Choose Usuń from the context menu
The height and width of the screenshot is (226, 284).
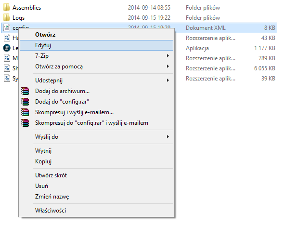tap(97, 186)
